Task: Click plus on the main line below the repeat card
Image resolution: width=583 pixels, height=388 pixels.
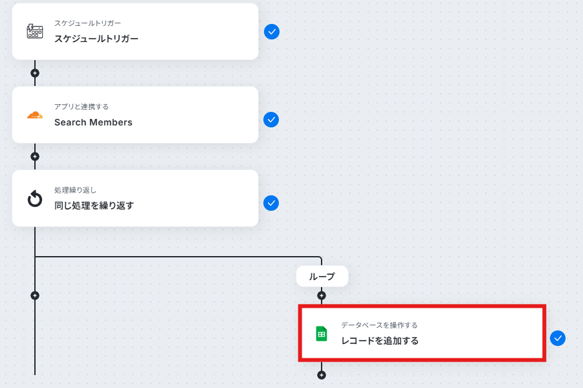Action: [x=35, y=296]
